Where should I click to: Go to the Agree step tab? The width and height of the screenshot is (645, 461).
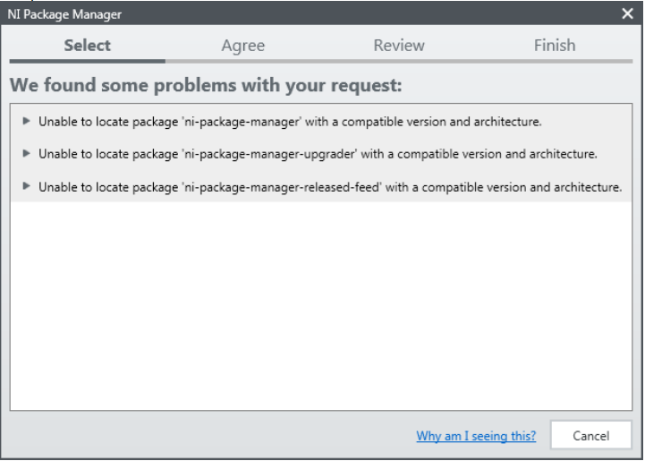point(242,46)
